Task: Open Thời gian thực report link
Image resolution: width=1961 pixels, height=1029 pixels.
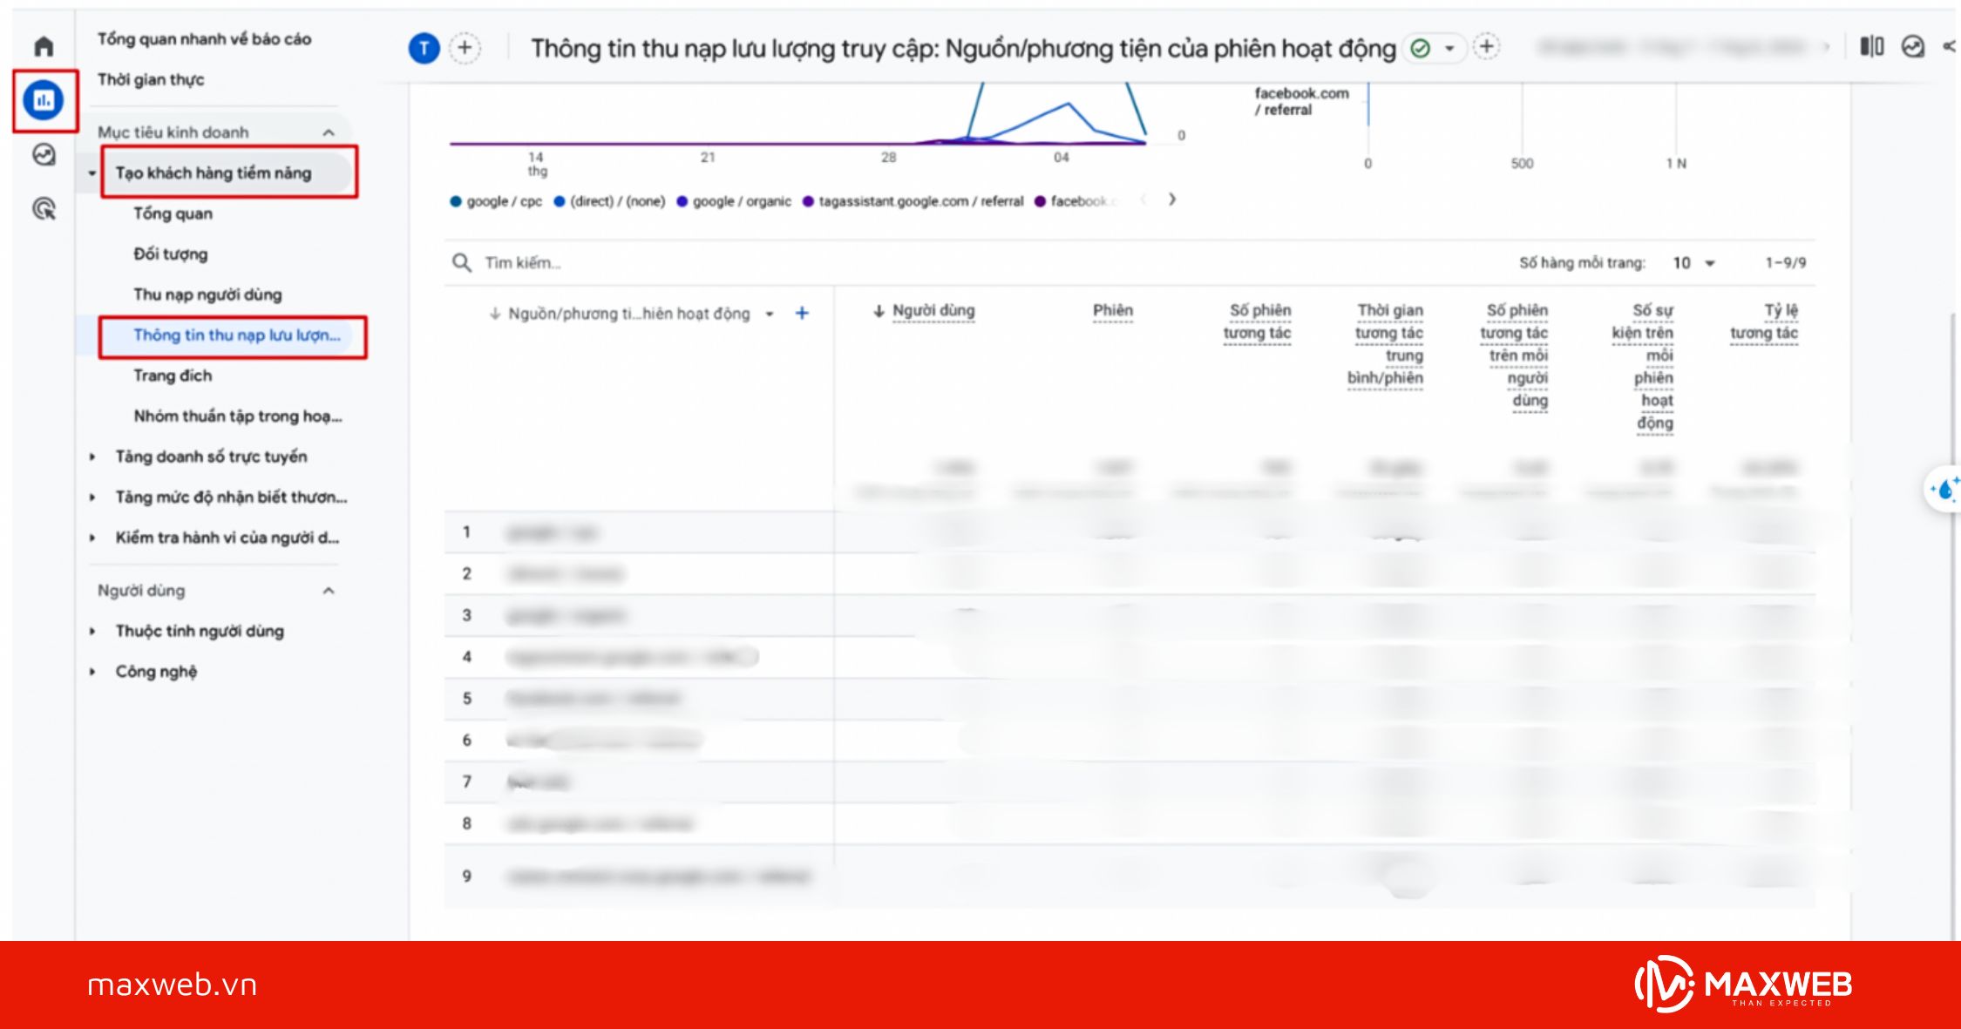Action: pyautogui.click(x=151, y=79)
